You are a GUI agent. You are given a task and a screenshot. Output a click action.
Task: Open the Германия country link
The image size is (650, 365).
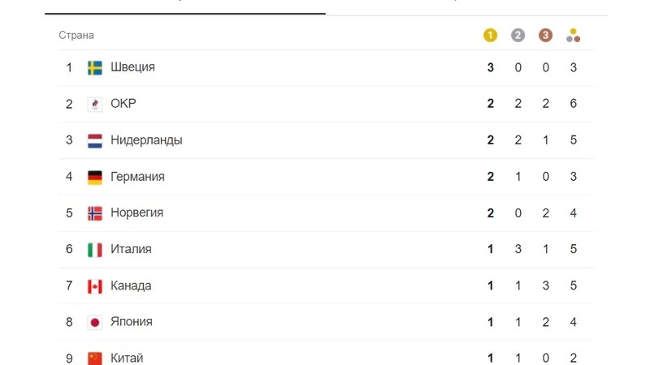click(x=137, y=177)
